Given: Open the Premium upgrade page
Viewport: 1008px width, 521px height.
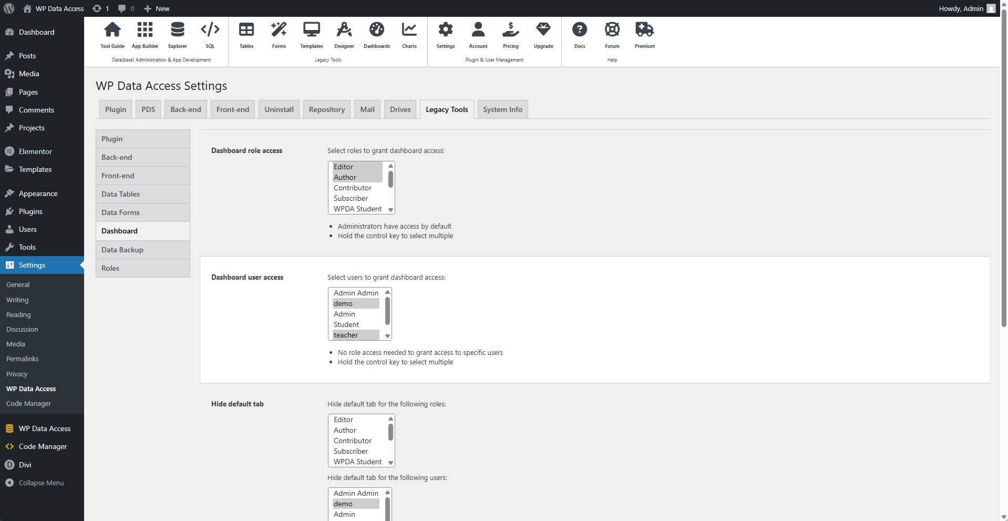Looking at the screenshot, I should [x=644, y=34].
